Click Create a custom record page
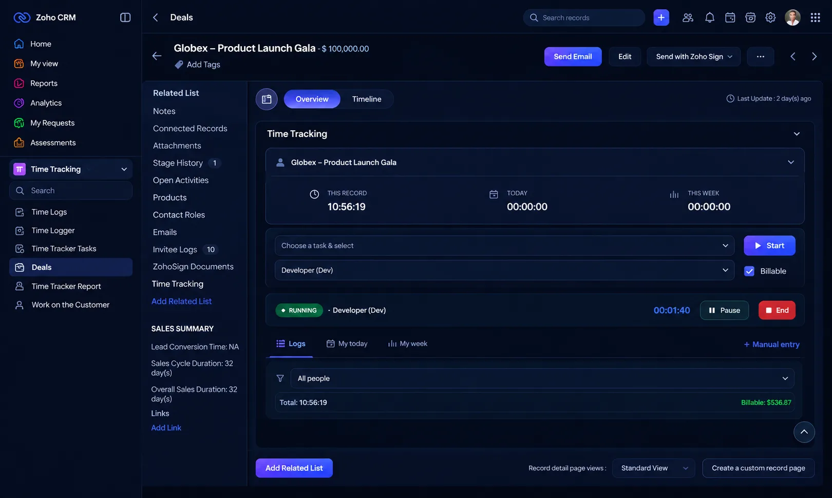This screenshot has height=498, width=832. tap(759, 468)
